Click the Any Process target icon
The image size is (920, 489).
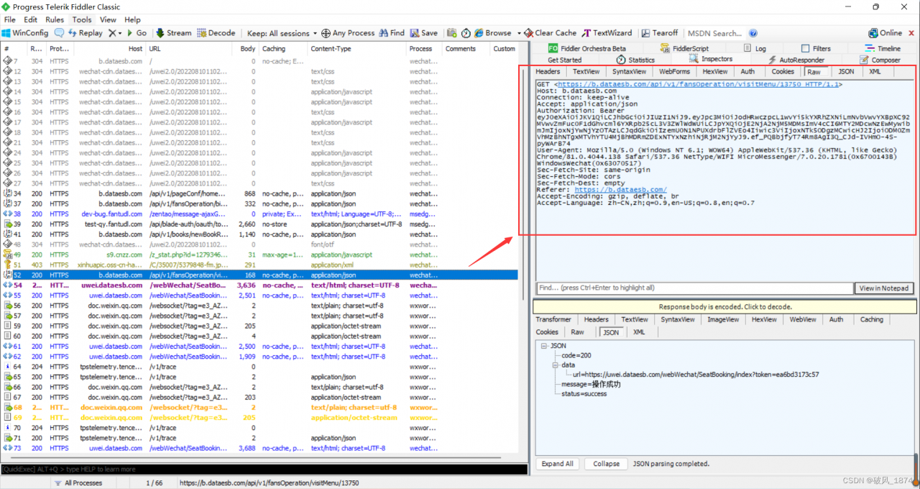pyautogui.click(x=326, y=33)
